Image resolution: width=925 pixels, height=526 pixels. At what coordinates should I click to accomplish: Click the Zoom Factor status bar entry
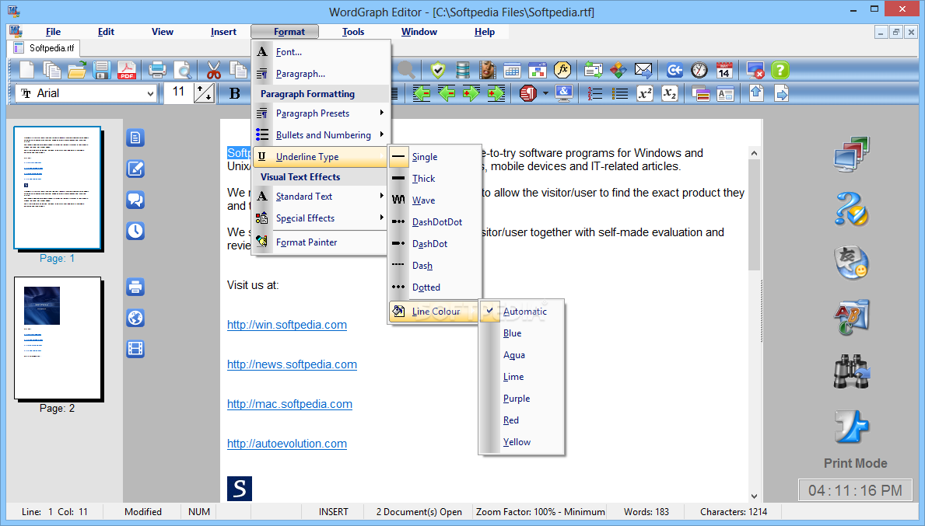pyautogui.click(x=541, y=512)
